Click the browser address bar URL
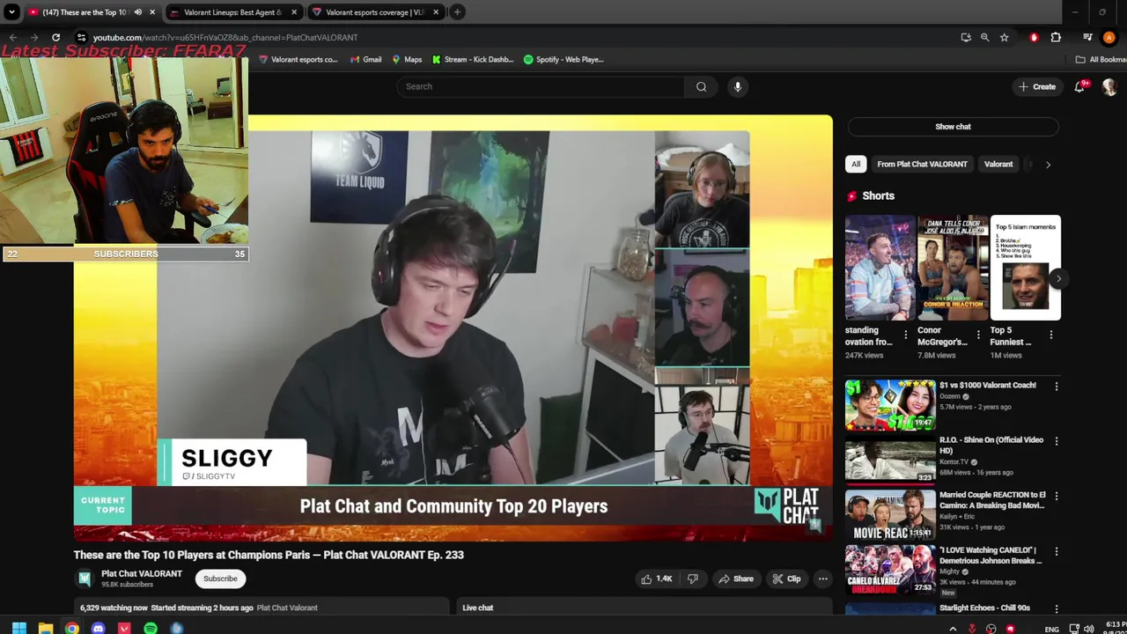The width and height of the screenshot is (1127, 634). (x=225, y=37)
